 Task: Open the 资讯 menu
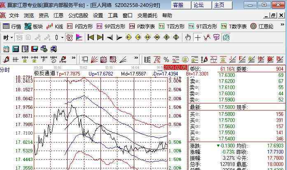coord(44,16)
